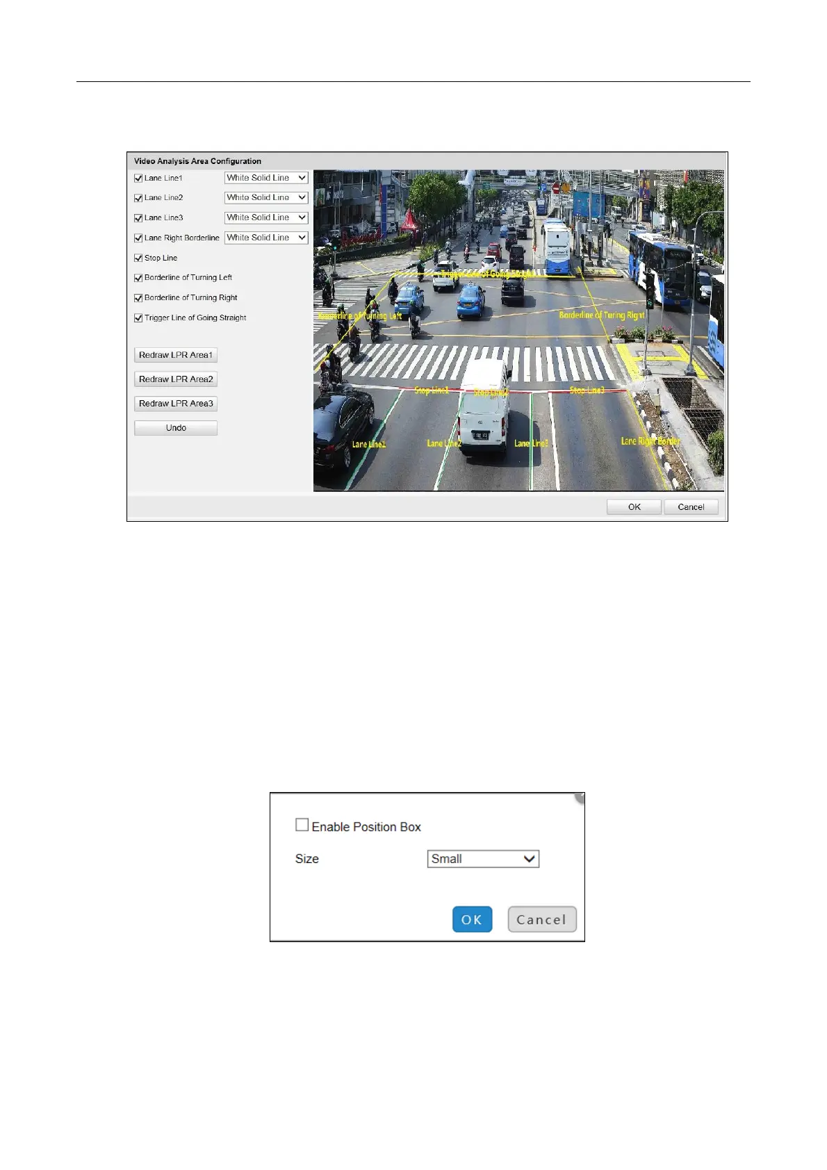Open Lane Right Borderline type dropdown
Image resolution: width=827 pixels, height=1170 pixels.
[266, 238]
